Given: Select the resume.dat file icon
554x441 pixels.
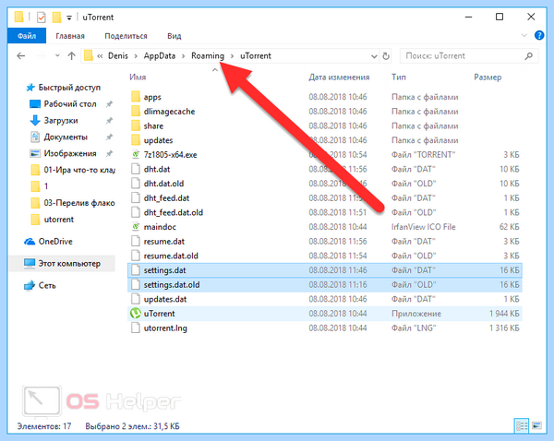Looking at the screenshot, I should pyautogui.click(x=136, y=242).
